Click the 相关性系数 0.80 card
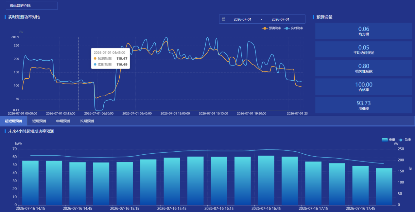 click(x=364, y=68)
